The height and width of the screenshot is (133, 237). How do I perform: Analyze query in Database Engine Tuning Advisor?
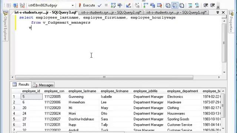tap(120, 6)
